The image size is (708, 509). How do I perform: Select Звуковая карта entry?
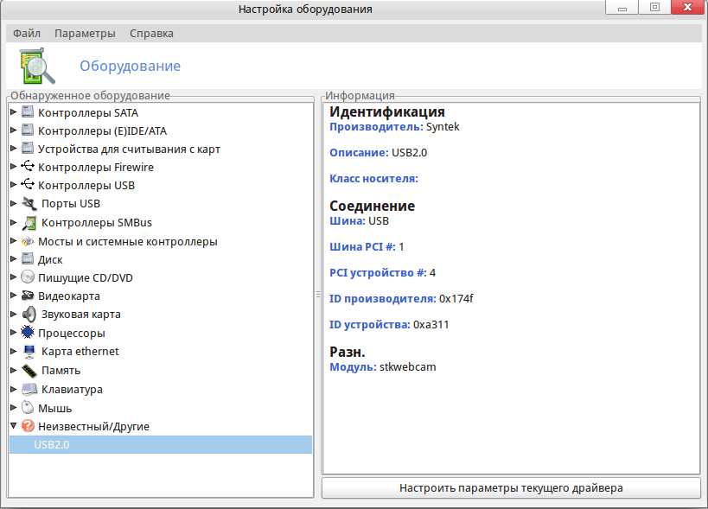80,315
